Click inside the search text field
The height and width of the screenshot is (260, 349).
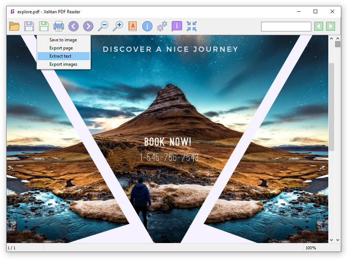[286, 26]
